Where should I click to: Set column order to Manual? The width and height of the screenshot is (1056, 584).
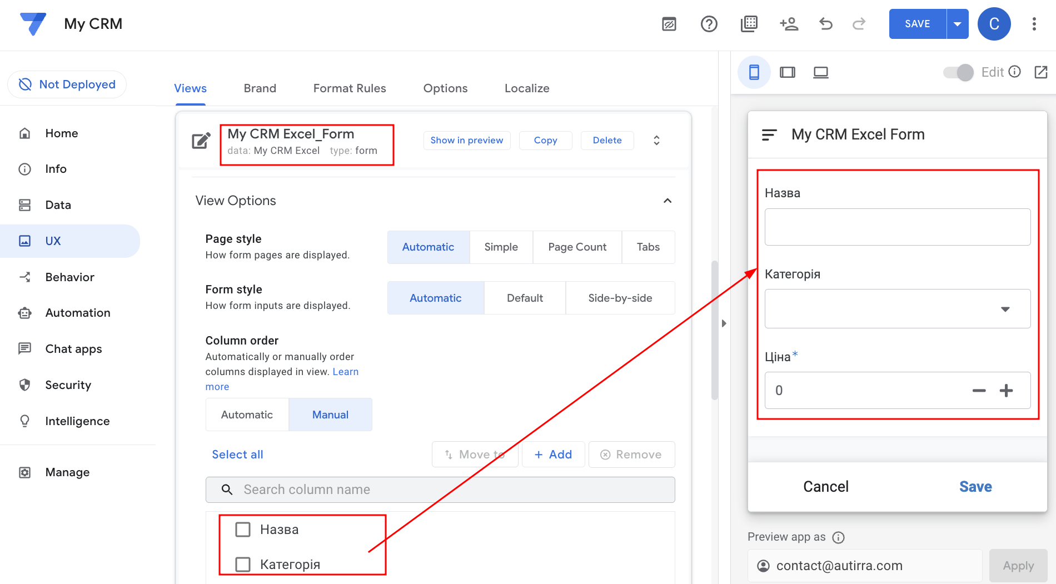tap(330, 415)
